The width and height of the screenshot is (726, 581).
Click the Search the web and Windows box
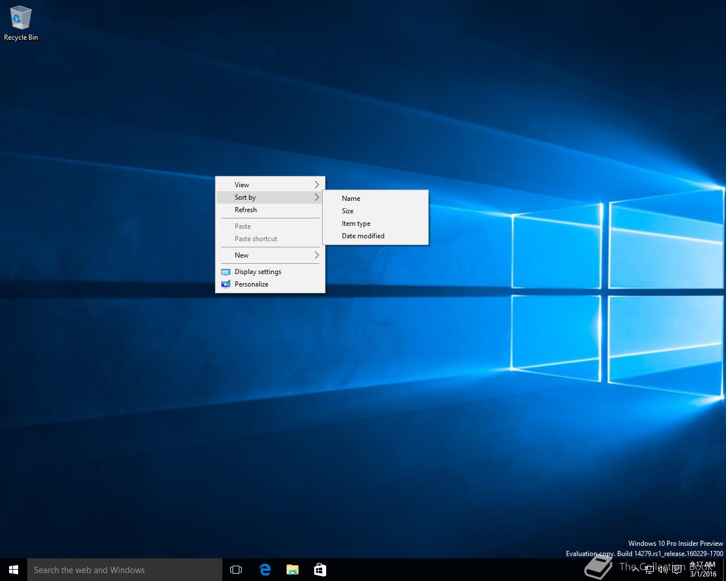click(125, 570)
